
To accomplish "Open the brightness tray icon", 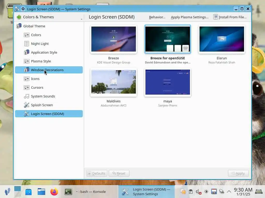I will coord(206,192).
